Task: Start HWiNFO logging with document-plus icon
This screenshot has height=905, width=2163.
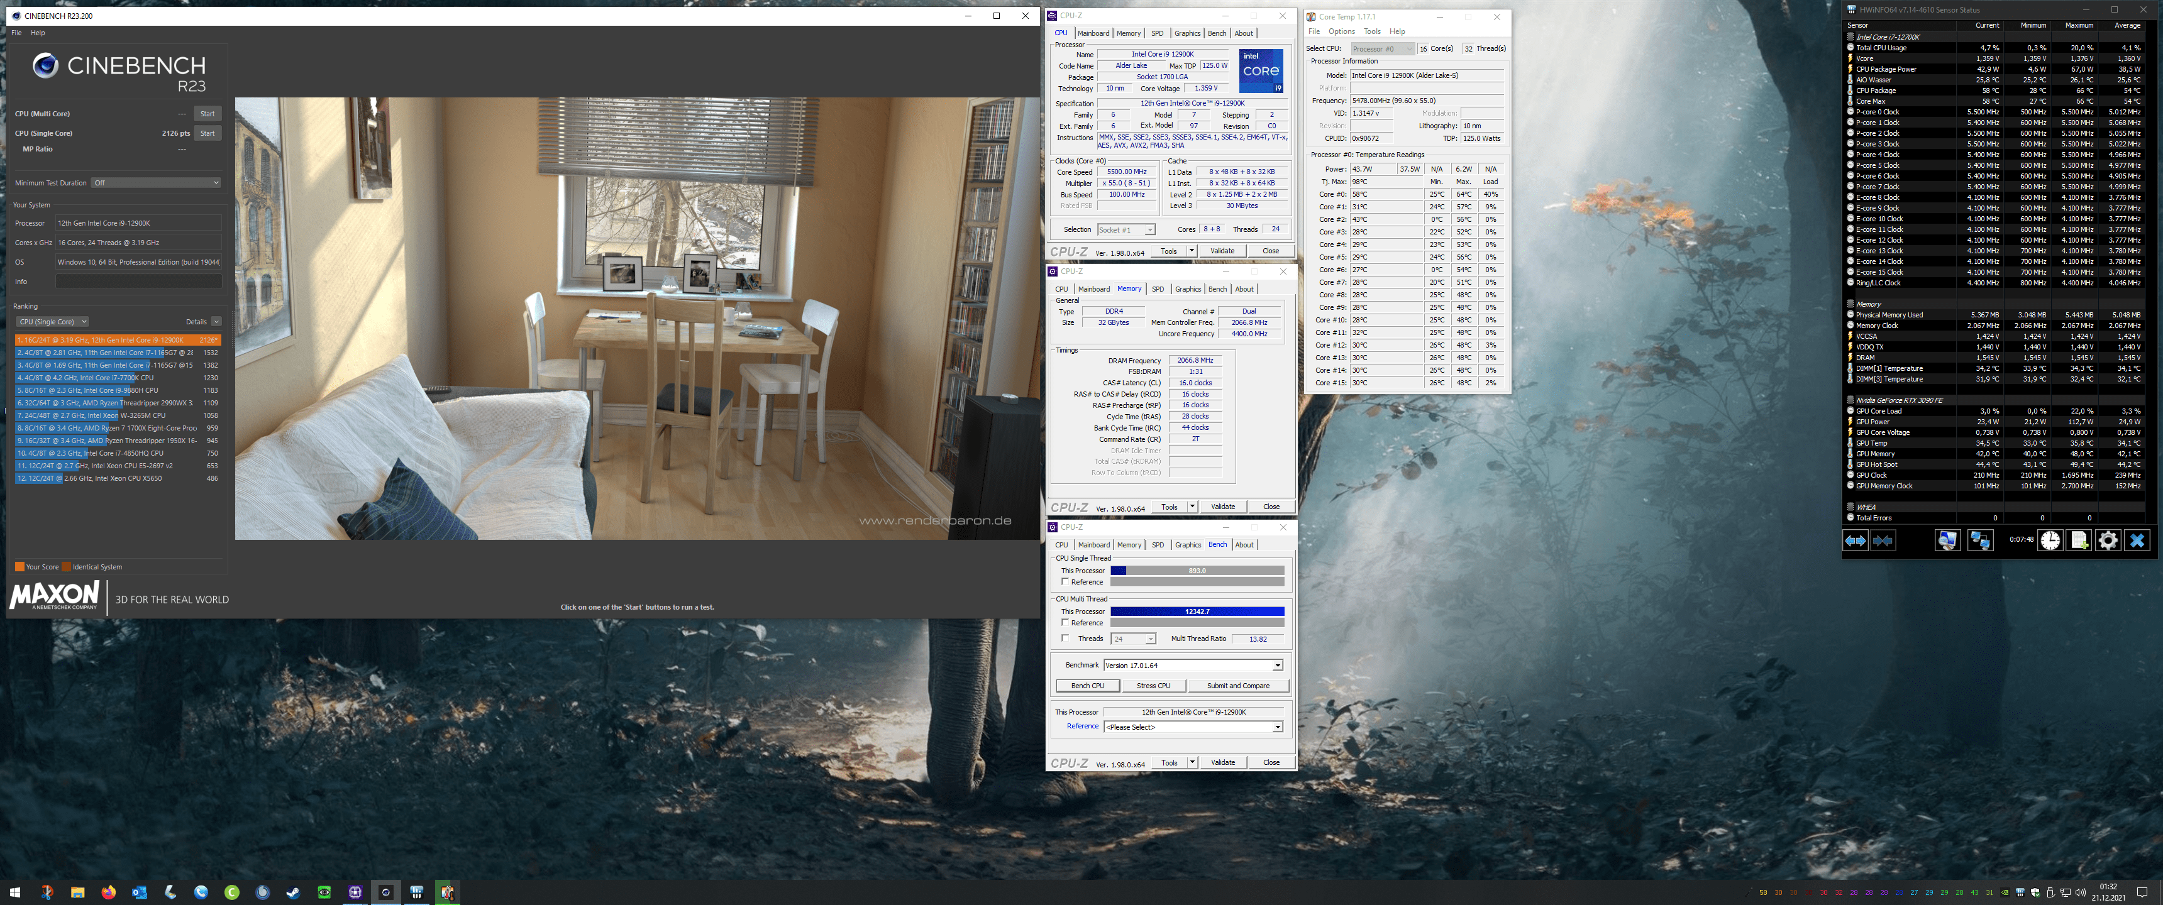Action: click(2079, 540)
